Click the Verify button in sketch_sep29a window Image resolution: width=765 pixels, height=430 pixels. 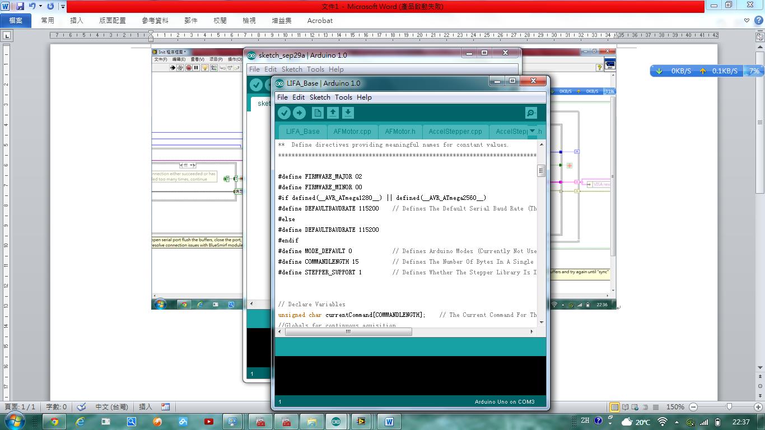click(256, 85)
